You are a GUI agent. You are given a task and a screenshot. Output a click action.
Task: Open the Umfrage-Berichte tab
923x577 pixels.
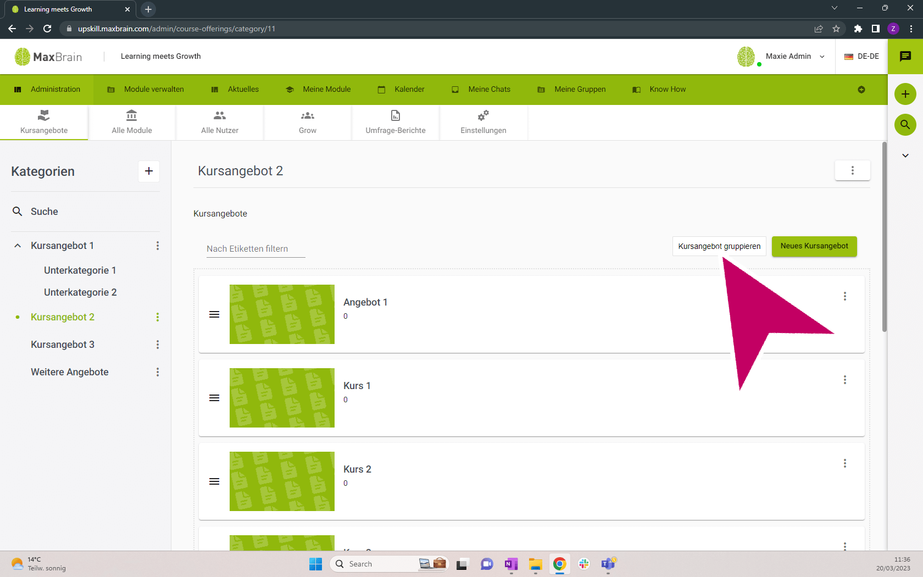coord(396,122)
